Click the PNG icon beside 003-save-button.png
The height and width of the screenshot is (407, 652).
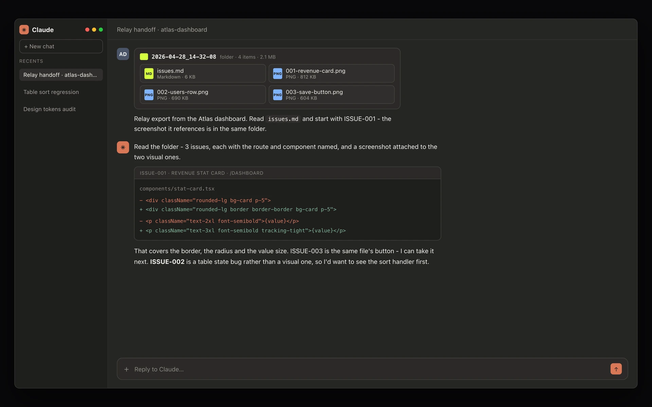point(277,95)
